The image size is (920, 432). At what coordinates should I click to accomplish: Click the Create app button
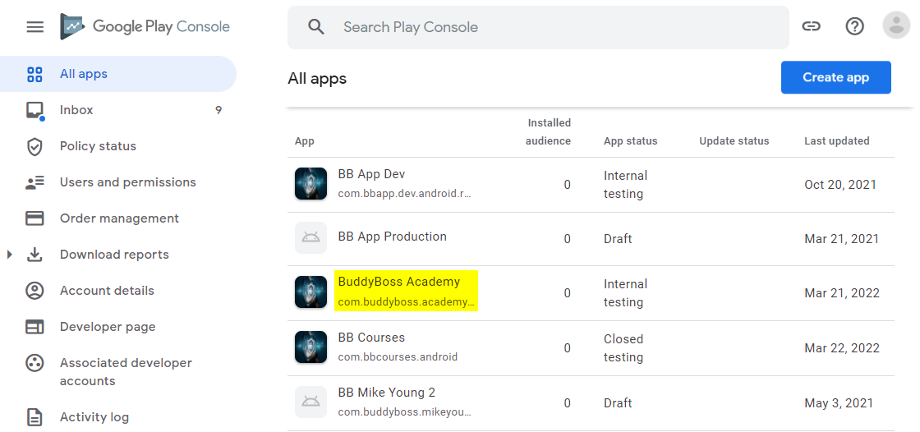835,77
